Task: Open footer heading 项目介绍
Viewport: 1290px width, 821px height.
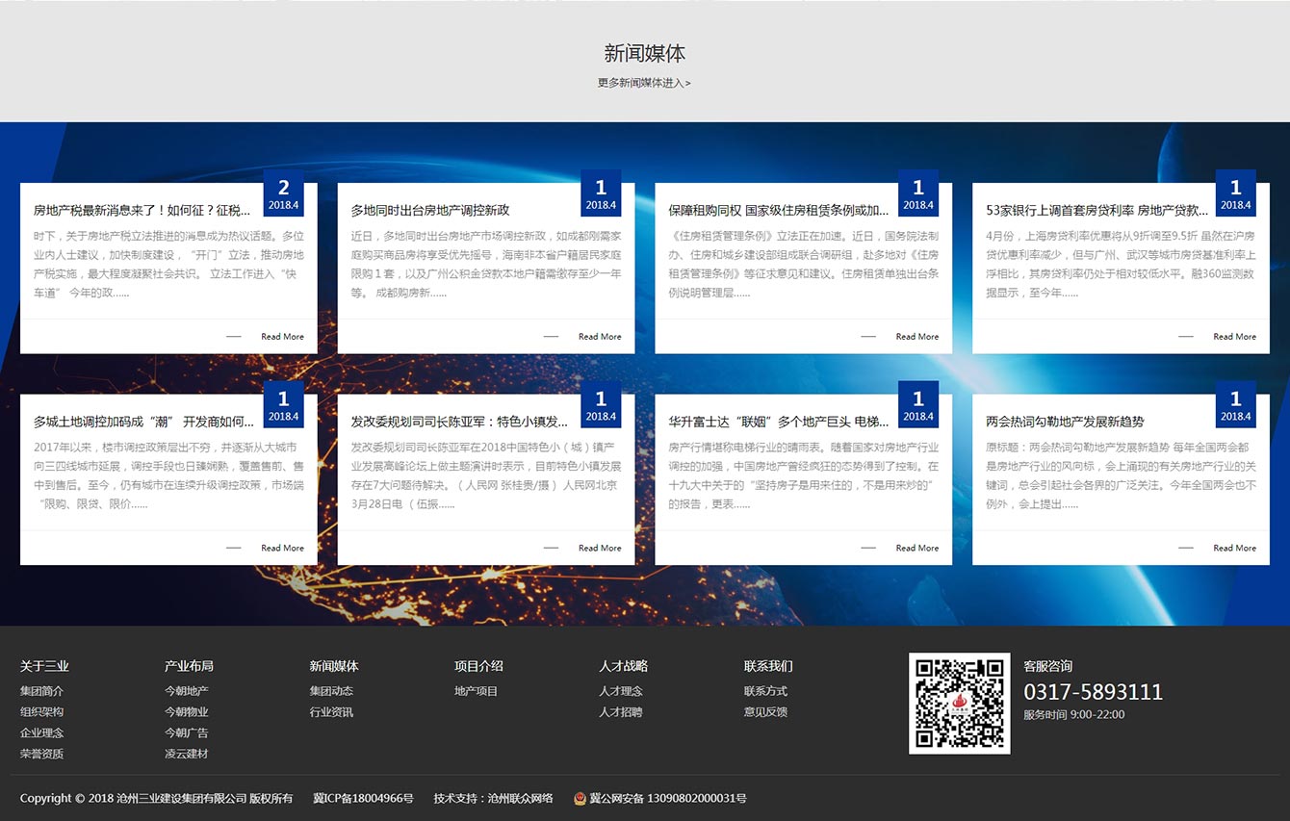Action: pos(478,666)
